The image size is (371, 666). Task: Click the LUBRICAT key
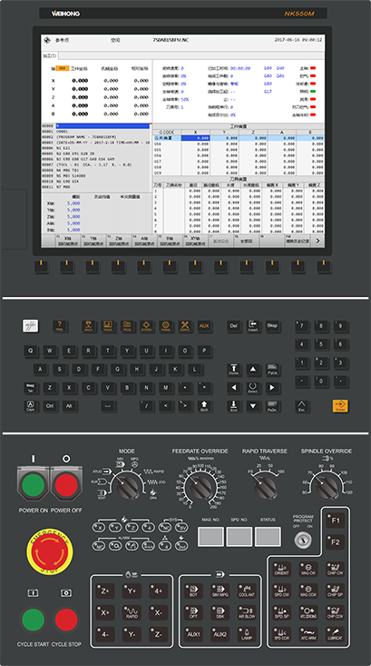335,634
